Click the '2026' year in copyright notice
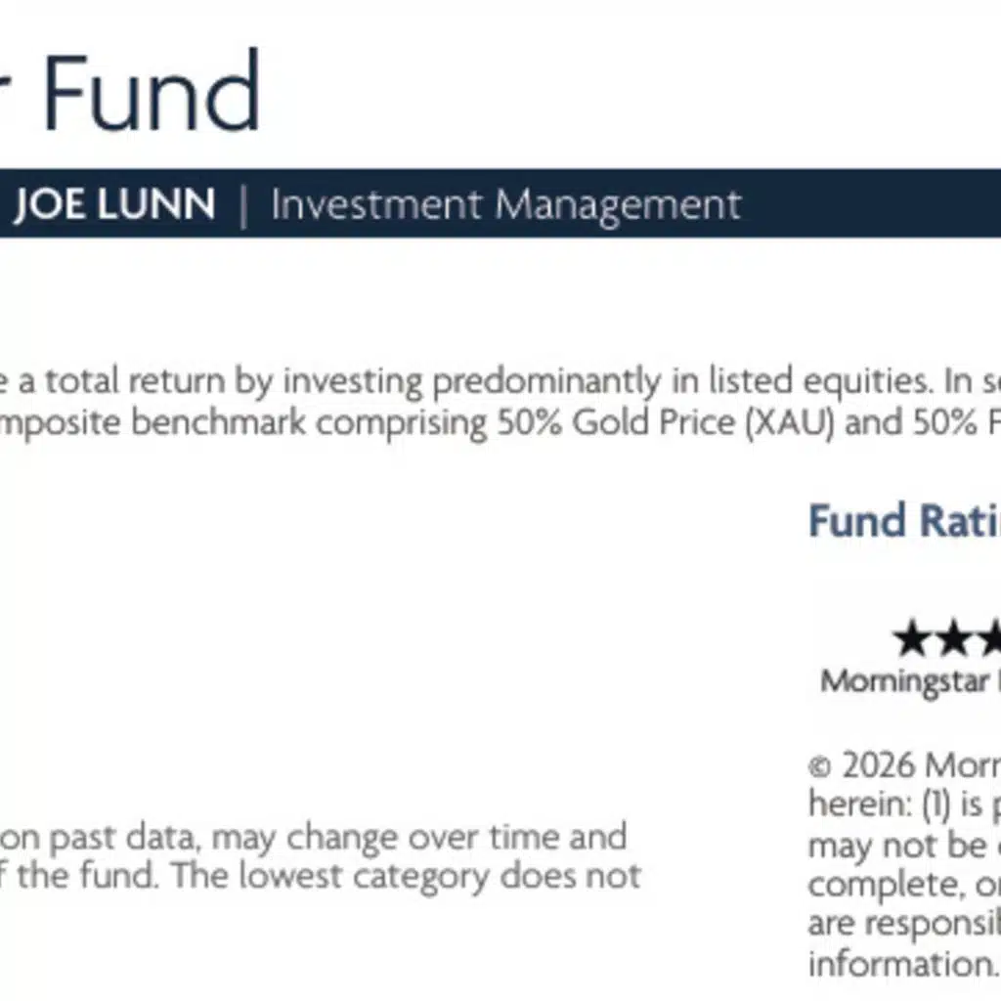 point(878,765)
